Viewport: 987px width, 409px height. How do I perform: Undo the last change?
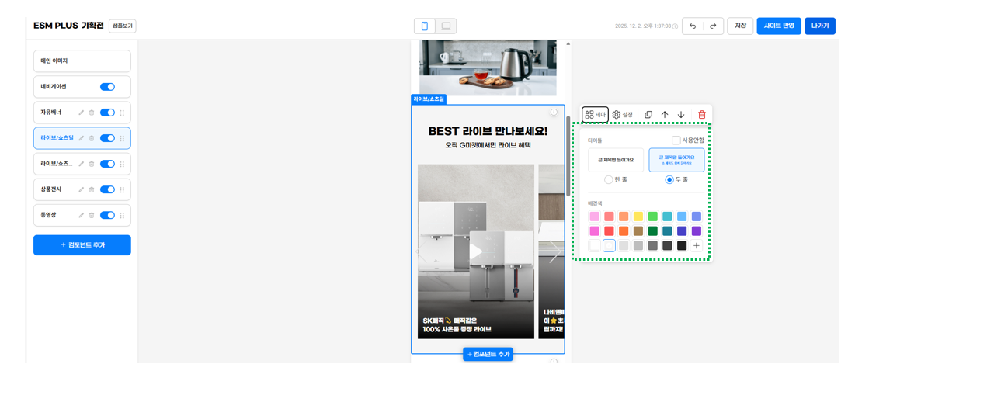click(693, 26)
